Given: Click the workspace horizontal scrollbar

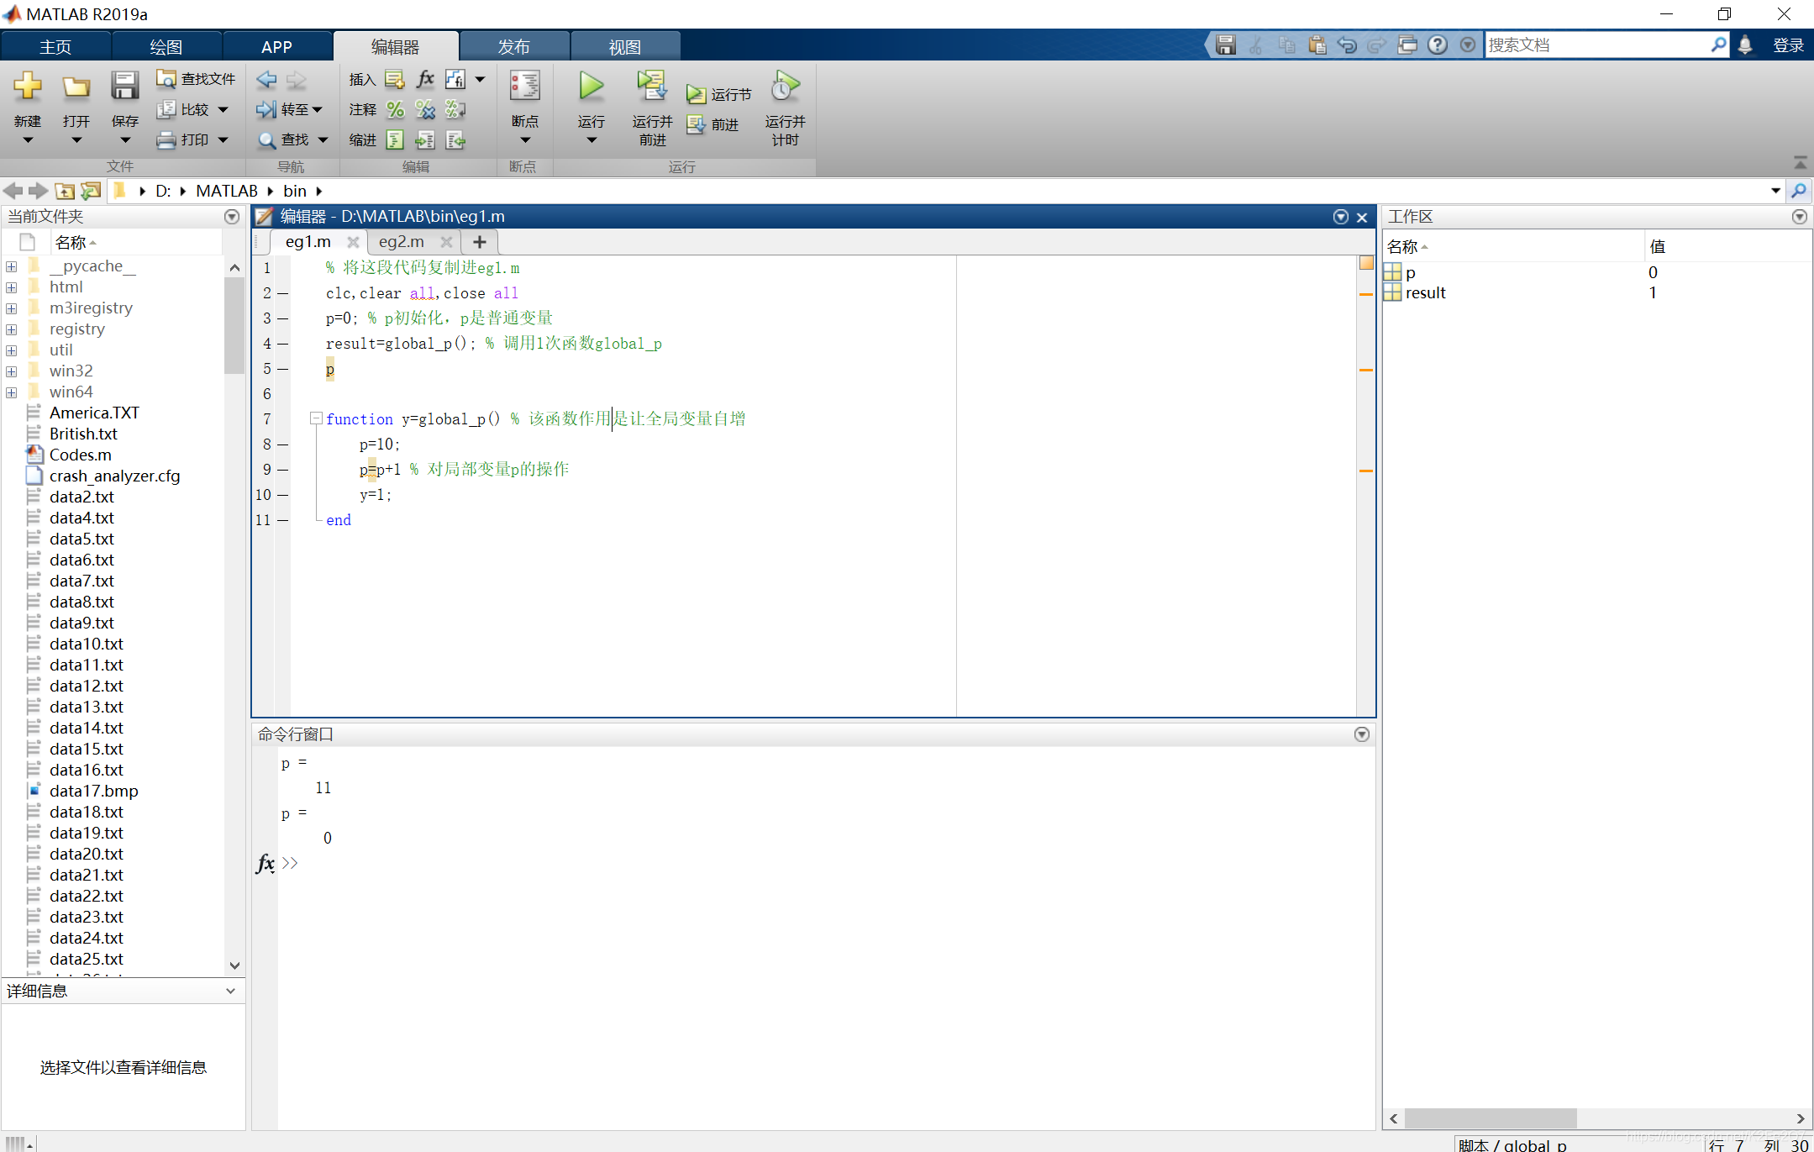Looking at the screenshot, I should point(1490,1118).
